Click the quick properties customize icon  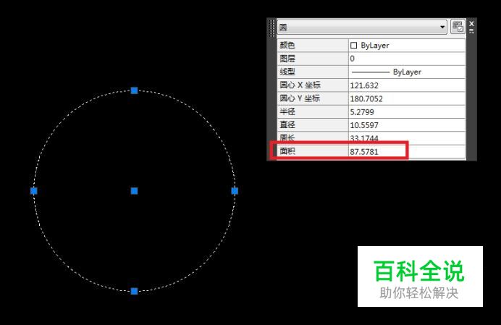tap(458, 27)
